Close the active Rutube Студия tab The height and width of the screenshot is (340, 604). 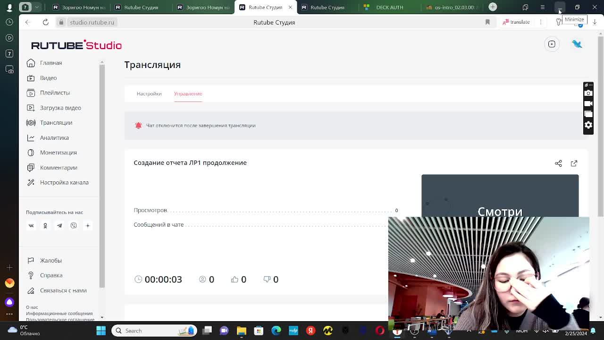click(x=290, y=7)
